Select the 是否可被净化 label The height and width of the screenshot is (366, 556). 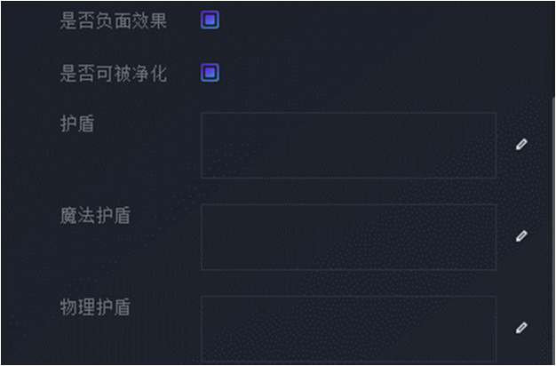pos(113,74)
